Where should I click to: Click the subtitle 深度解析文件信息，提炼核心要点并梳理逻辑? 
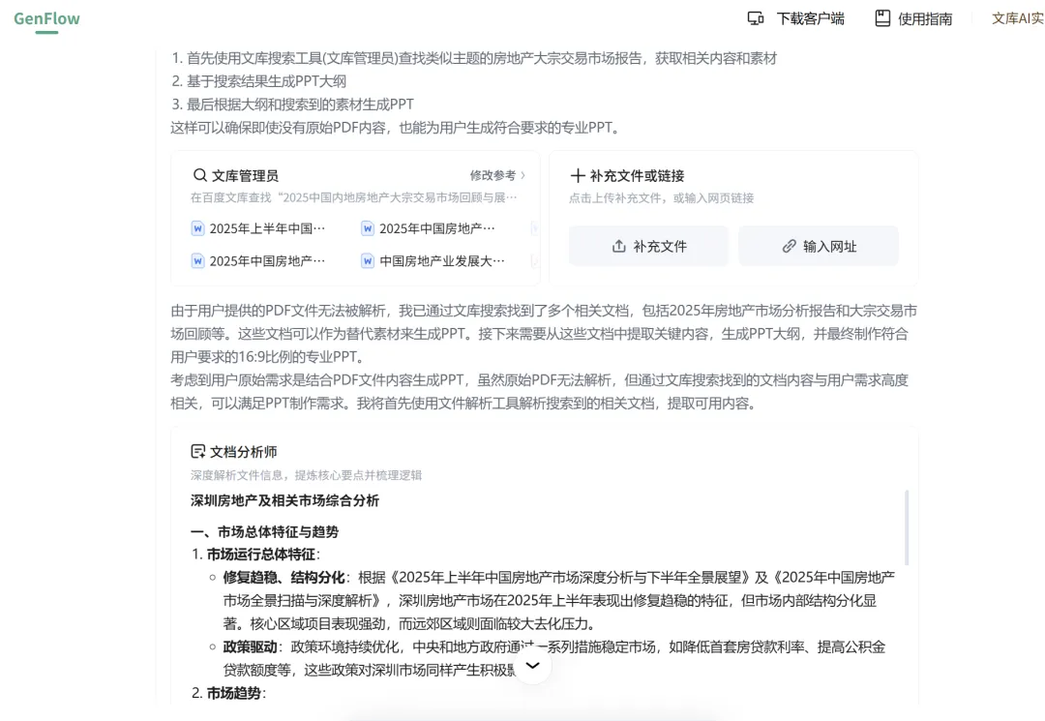306,475
